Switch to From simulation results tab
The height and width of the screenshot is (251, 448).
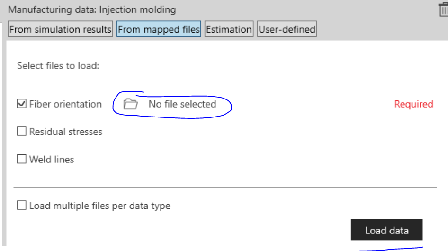[x=60, y=29]
